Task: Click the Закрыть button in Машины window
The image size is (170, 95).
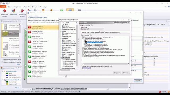Action: point(138,81)
